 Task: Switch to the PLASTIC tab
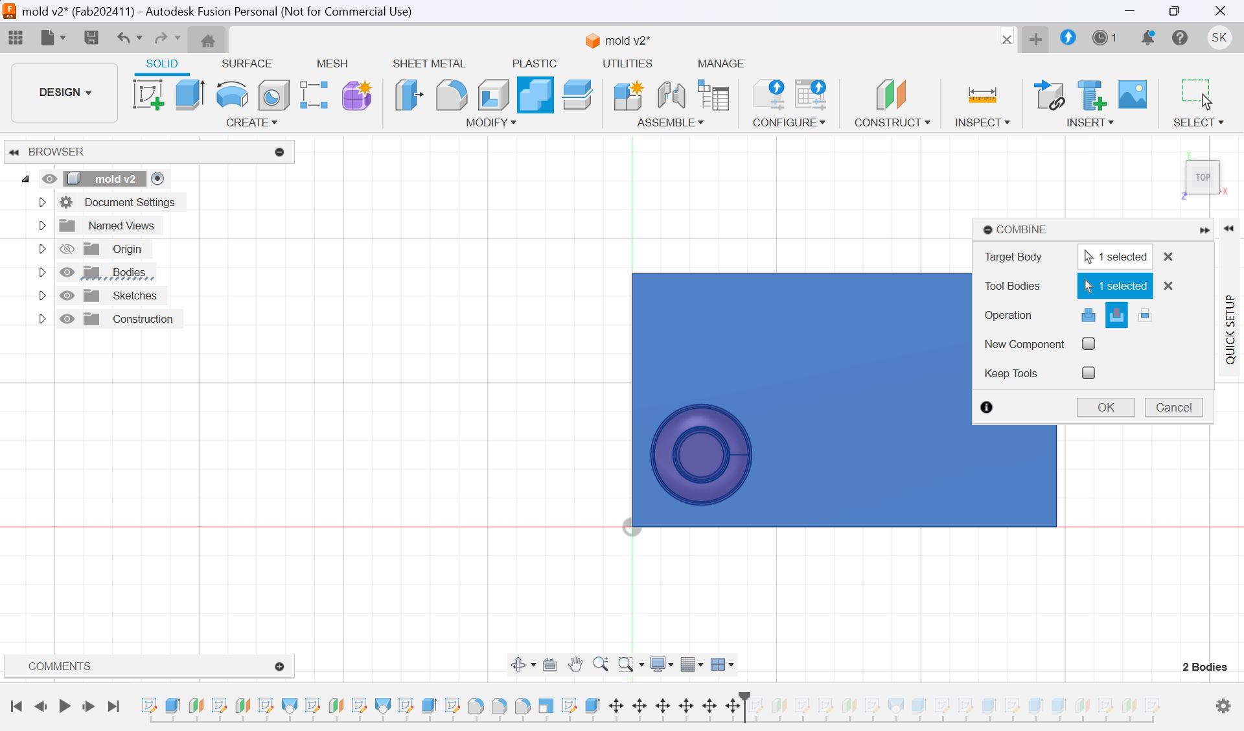(x=534, y=64)
